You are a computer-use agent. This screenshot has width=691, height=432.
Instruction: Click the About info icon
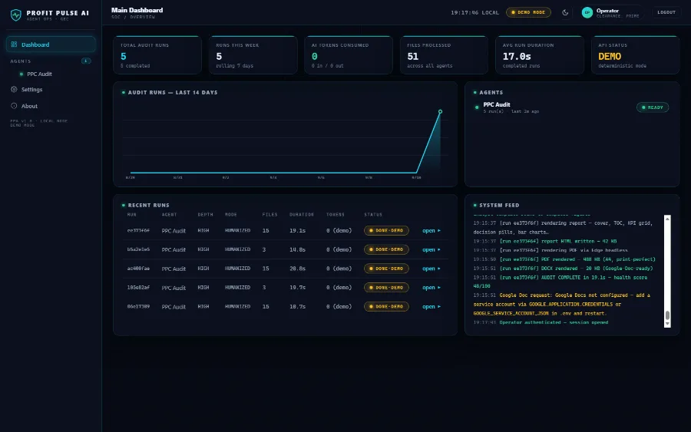[14, 106]
